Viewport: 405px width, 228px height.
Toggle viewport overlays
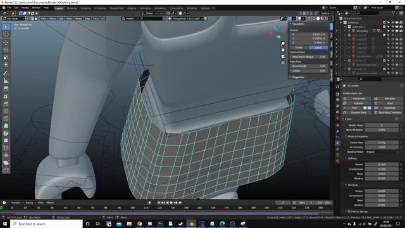click(299, 18)
